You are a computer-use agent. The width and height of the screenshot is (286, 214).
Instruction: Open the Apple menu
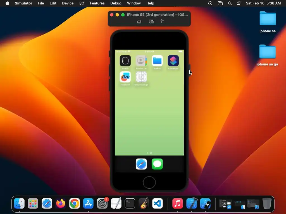(7, 3)
